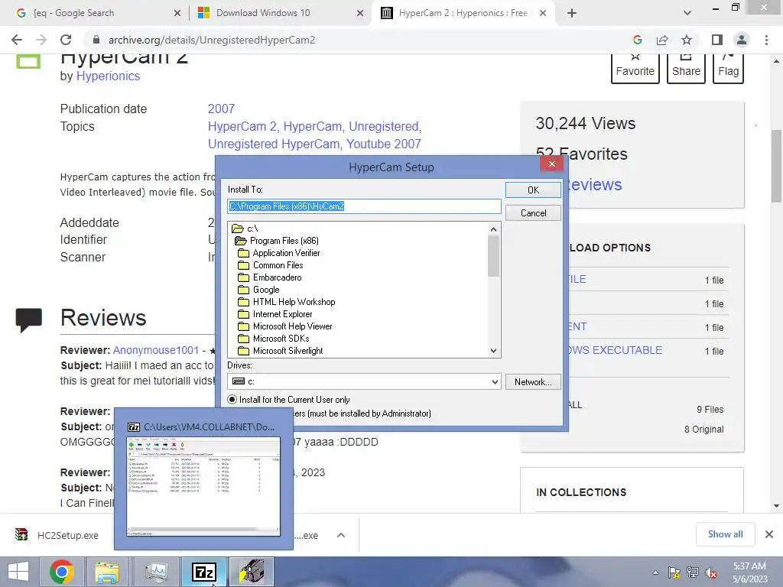This screenshot has width=783, height=587.
Task: Switch to Download Windows 10 tab
Action: click(280, 13)
